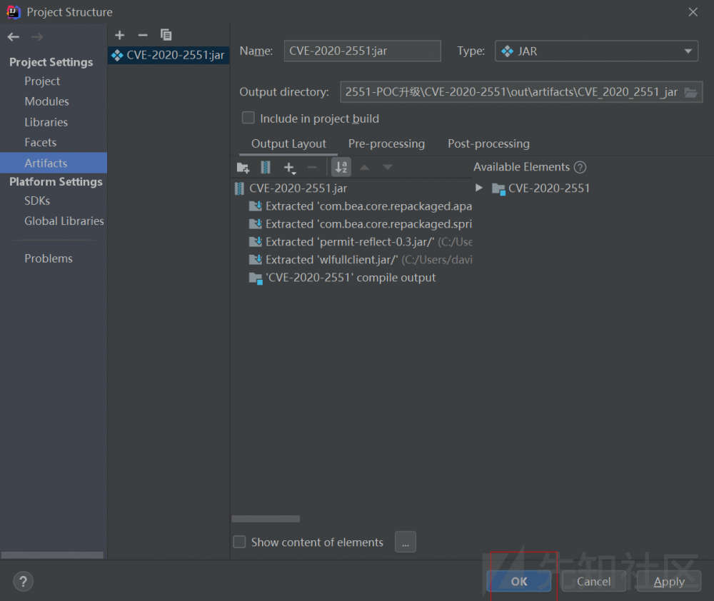Create directory in output layout toolbar
714x601 pixels.
pos(243,168)
